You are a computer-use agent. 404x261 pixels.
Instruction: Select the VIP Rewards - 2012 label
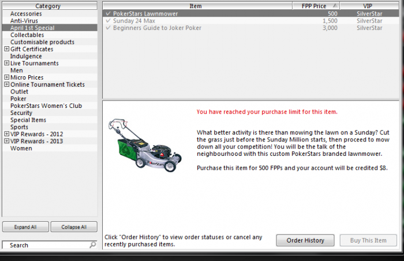click(36, 134)
